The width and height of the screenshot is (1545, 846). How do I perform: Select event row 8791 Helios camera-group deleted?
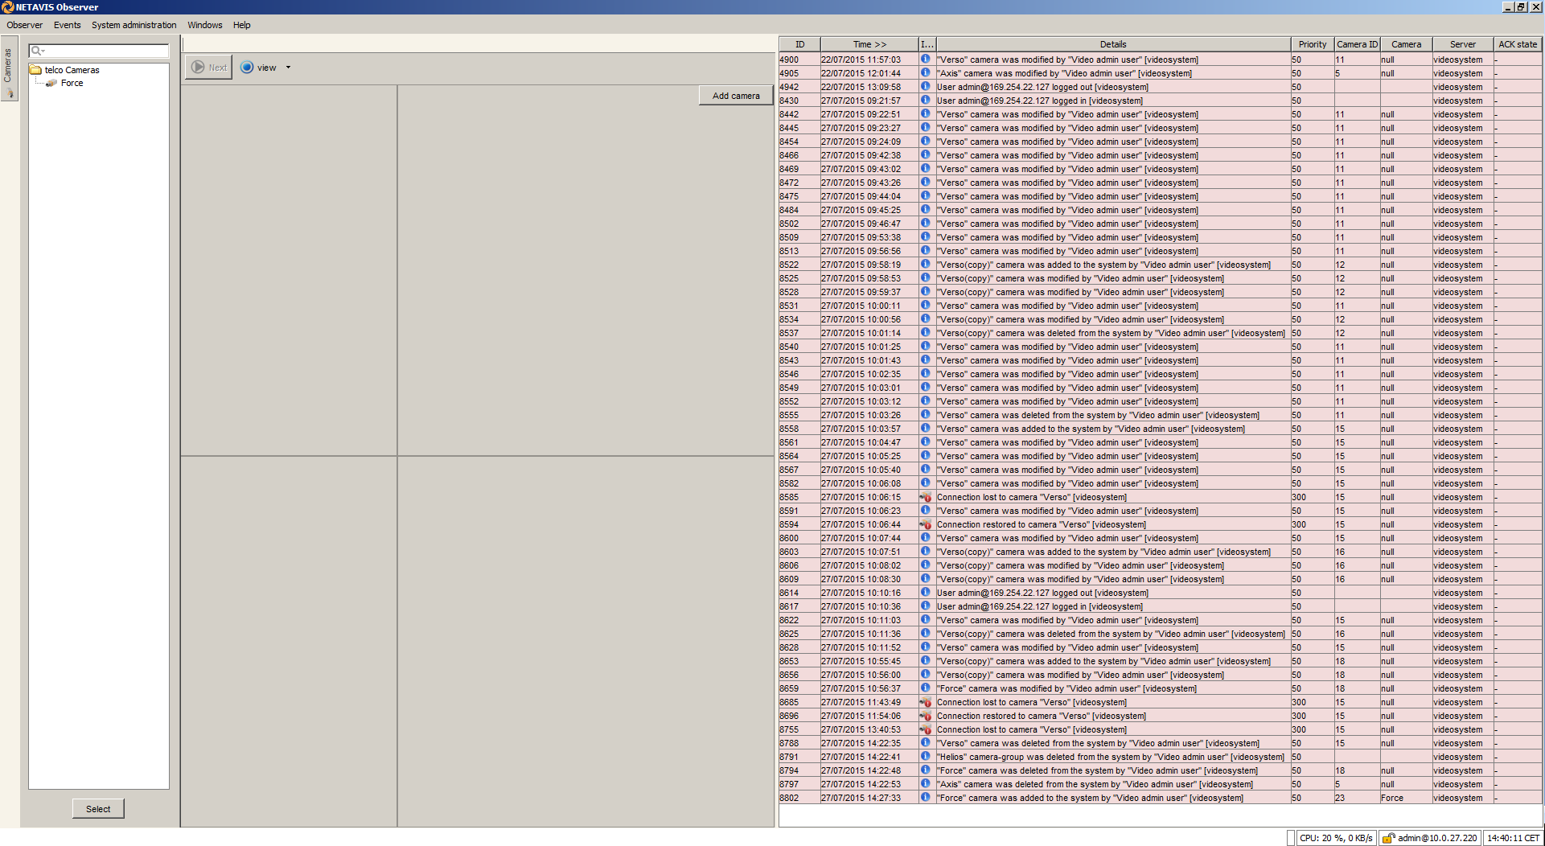tap(1110, 757)
